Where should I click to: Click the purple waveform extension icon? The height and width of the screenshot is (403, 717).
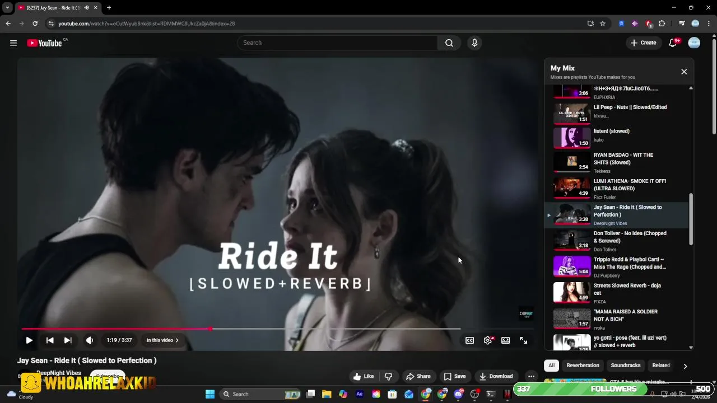(x=635, y=24)
